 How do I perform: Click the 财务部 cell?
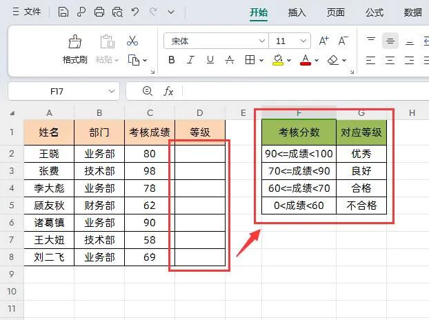tap(99, 206)
